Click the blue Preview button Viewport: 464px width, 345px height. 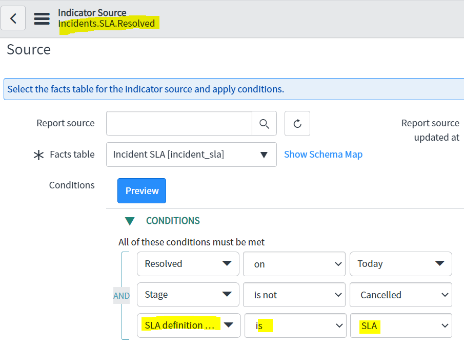142,190
